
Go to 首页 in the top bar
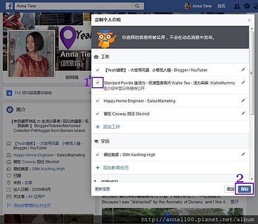(221, 6)
